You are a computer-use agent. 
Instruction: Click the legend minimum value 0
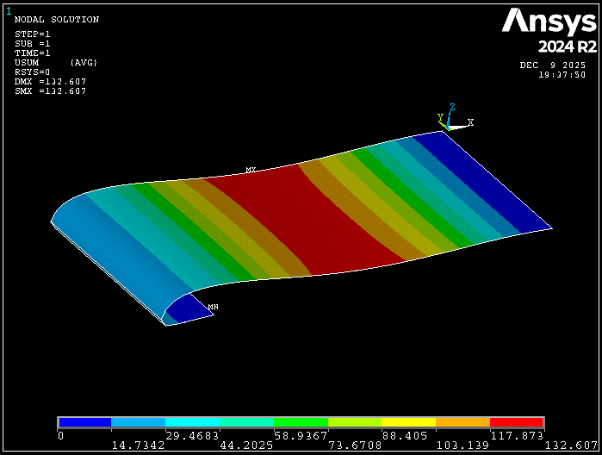[x=60, y=436]
